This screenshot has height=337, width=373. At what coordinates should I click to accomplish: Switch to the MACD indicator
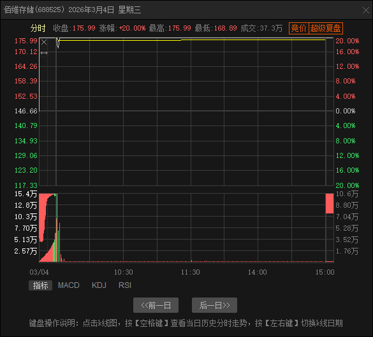click(x=68, y=285)
